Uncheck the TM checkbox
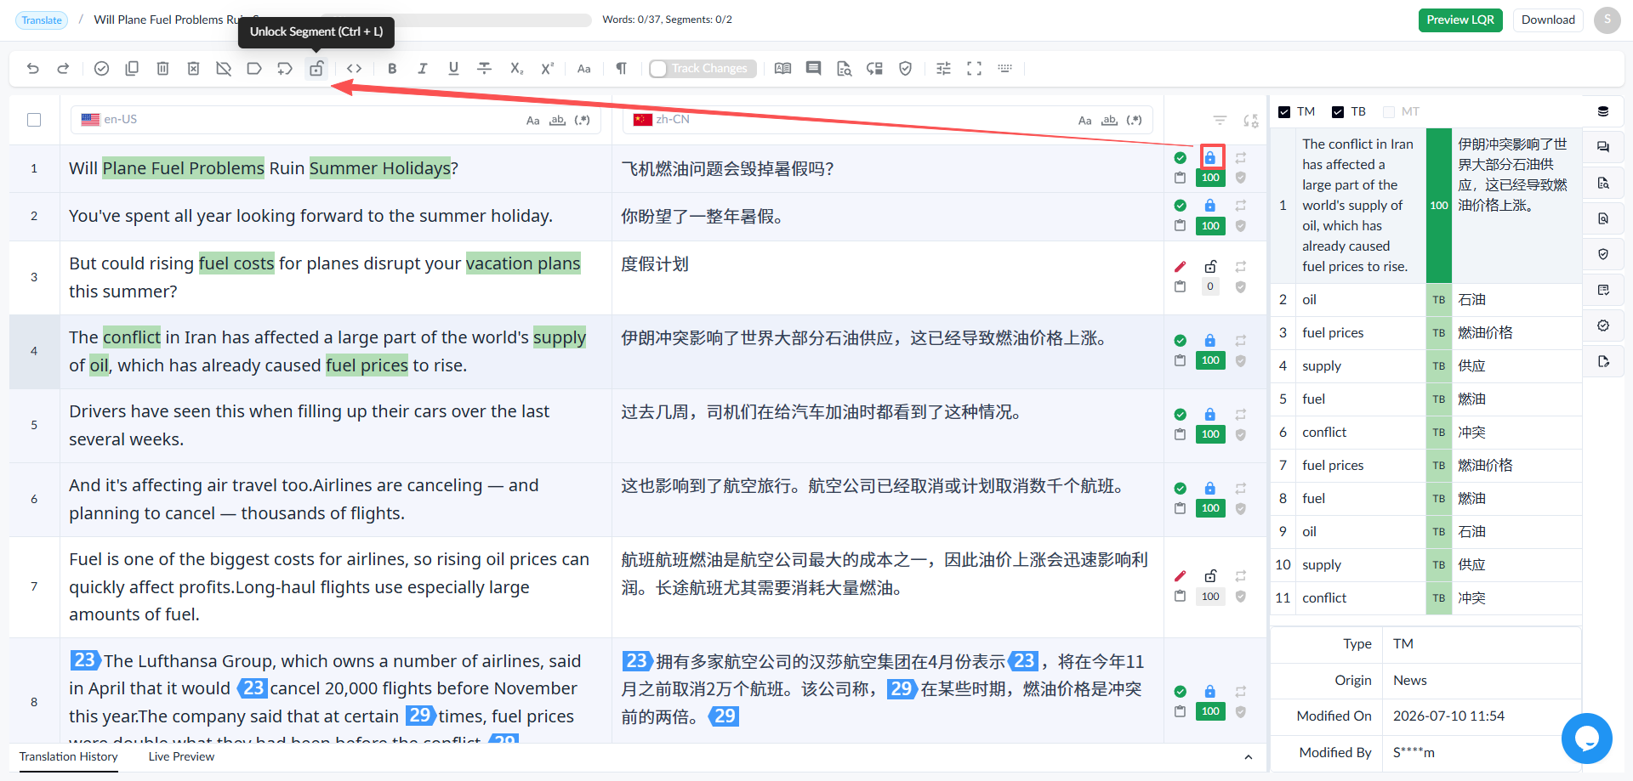 point(1284,111)
